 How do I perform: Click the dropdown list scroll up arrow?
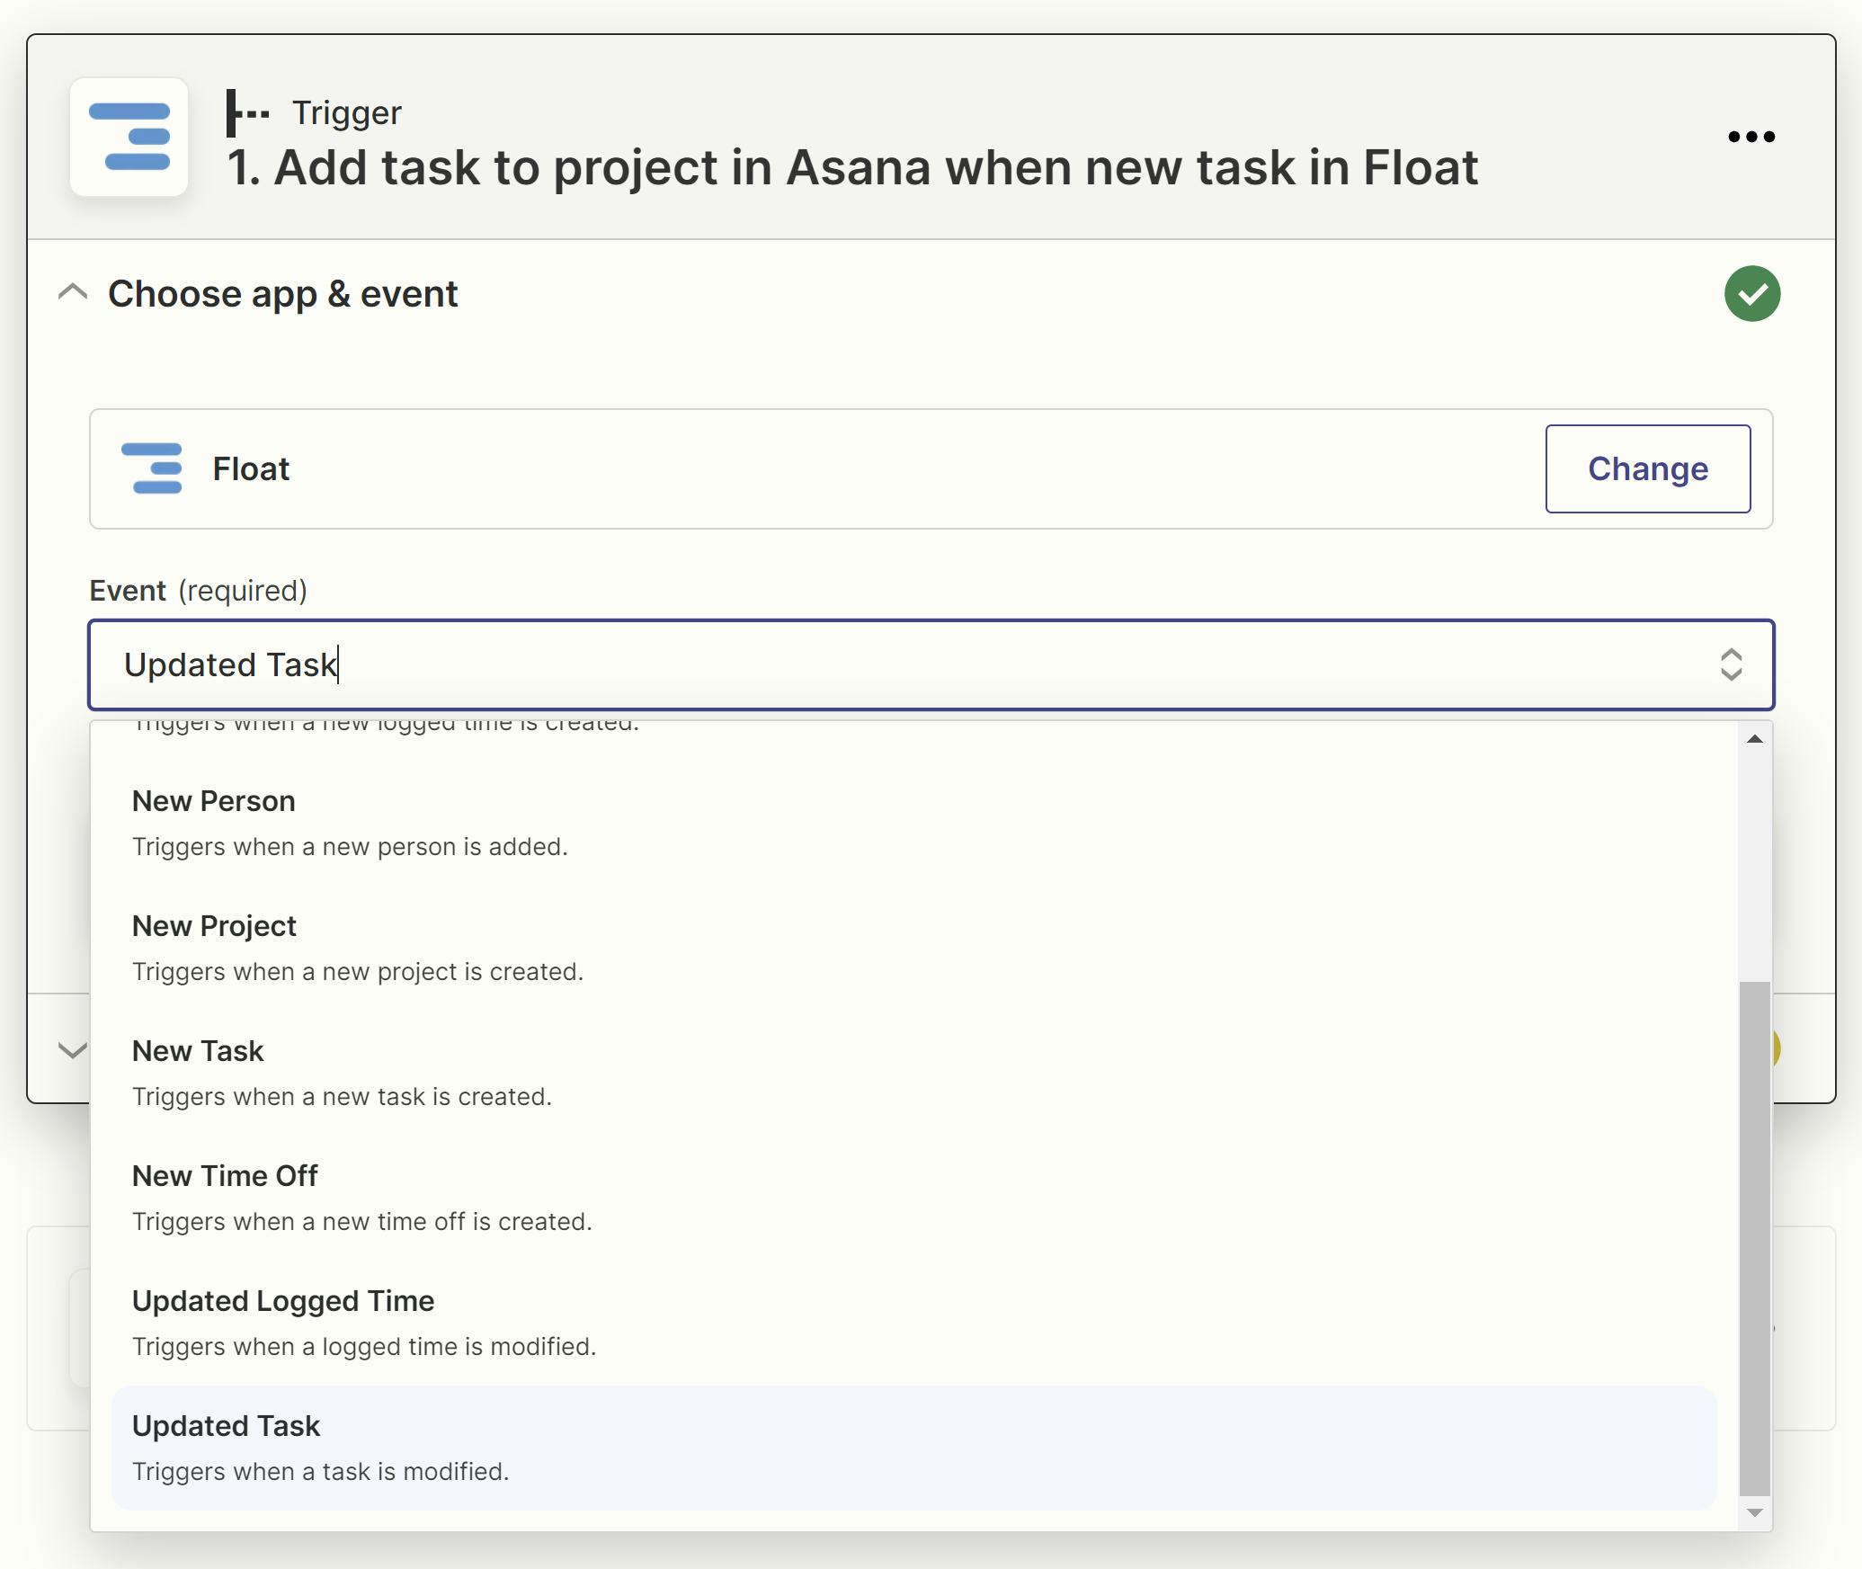pos(1754,739)
